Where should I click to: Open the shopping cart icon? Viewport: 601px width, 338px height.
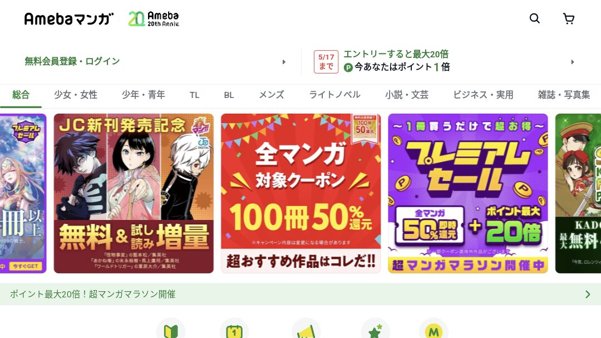coord(568,18)
